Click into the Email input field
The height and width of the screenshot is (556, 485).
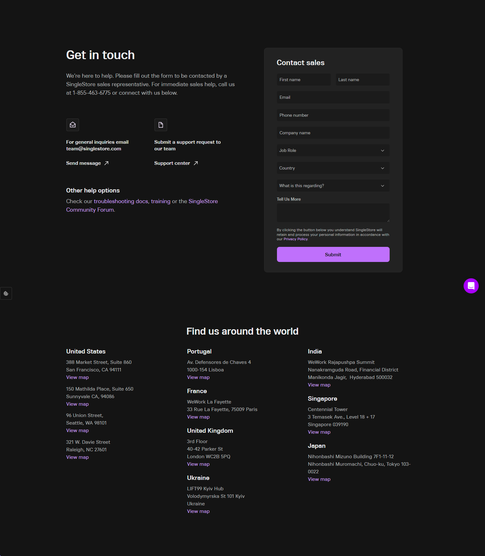(333, 97)
